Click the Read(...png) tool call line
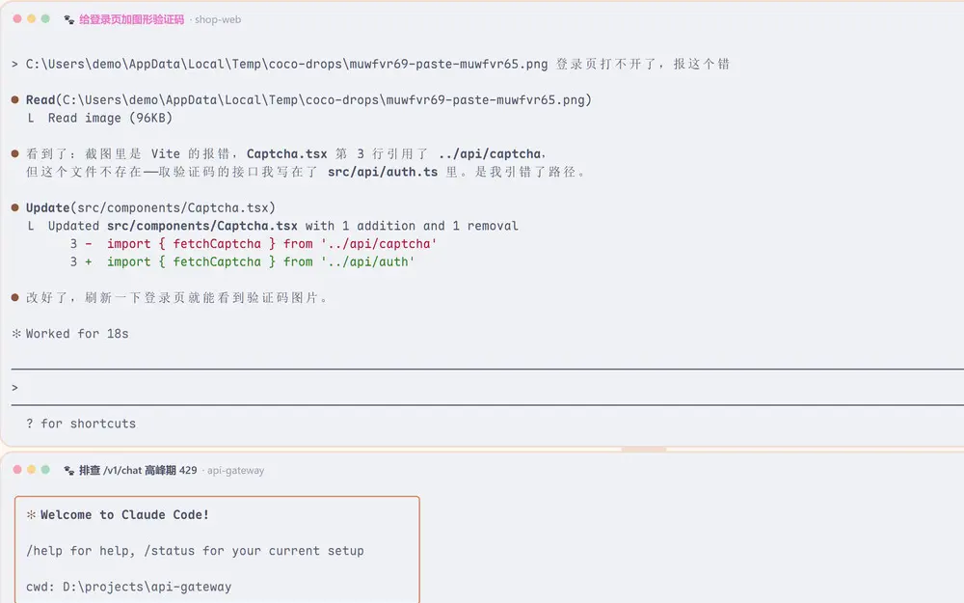 pos(308,99)
